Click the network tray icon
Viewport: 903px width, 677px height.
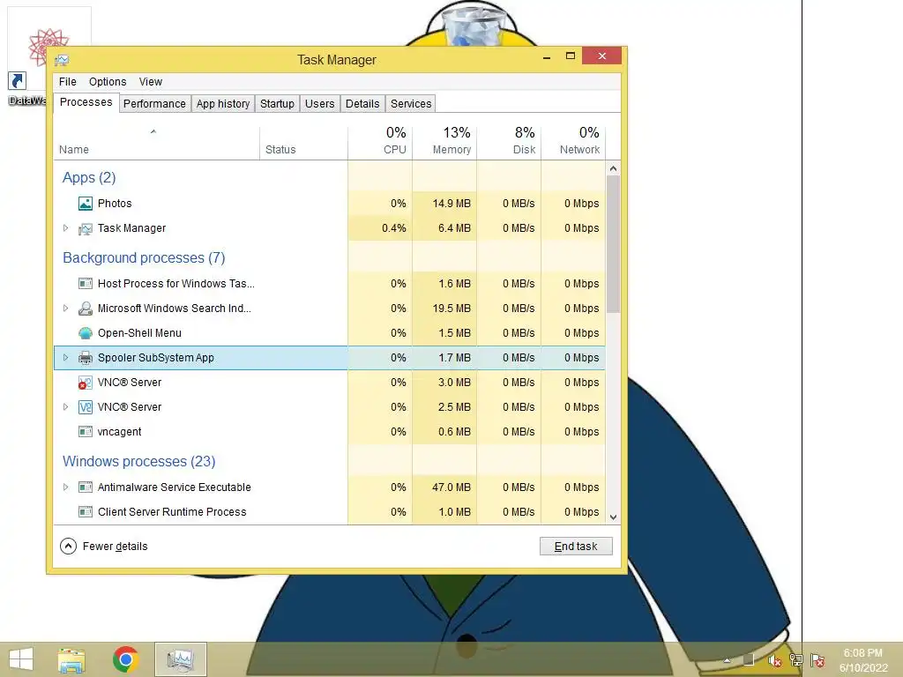(796, 660)
